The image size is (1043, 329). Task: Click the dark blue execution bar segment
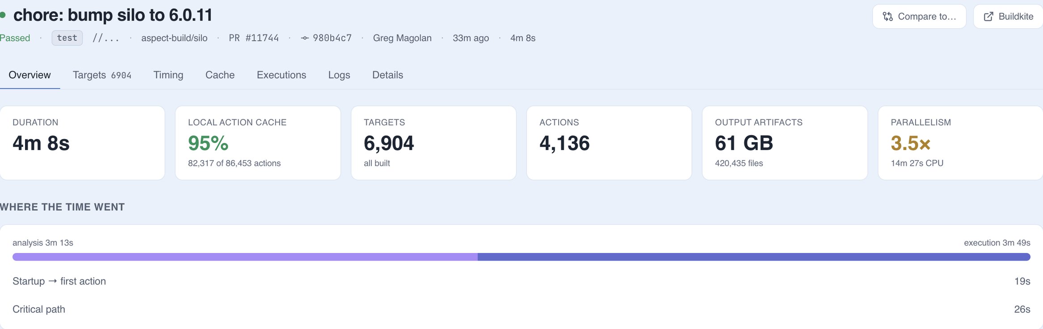point(754,257)
